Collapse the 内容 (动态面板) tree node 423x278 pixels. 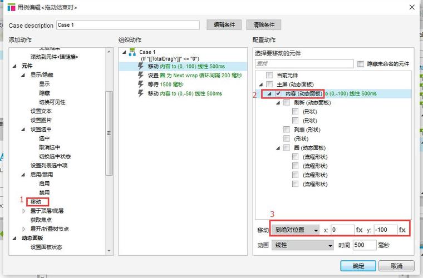point(269,94)
